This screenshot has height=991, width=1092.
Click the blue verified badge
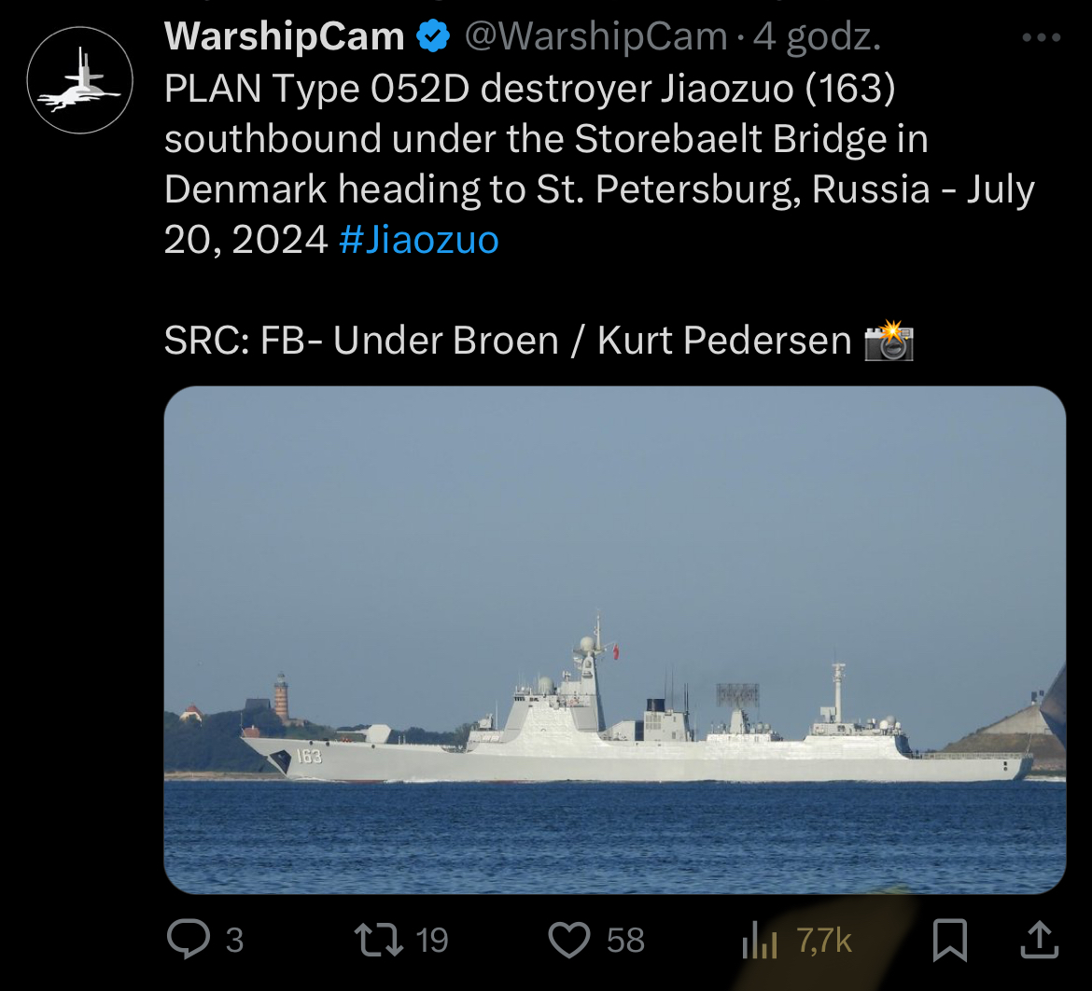click(433, 37)
